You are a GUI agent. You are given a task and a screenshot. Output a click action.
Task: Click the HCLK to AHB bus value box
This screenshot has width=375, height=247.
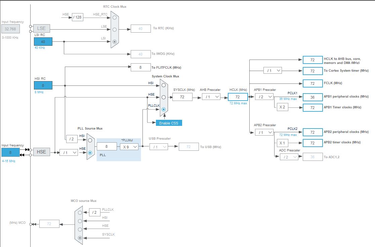click(313, 60)
